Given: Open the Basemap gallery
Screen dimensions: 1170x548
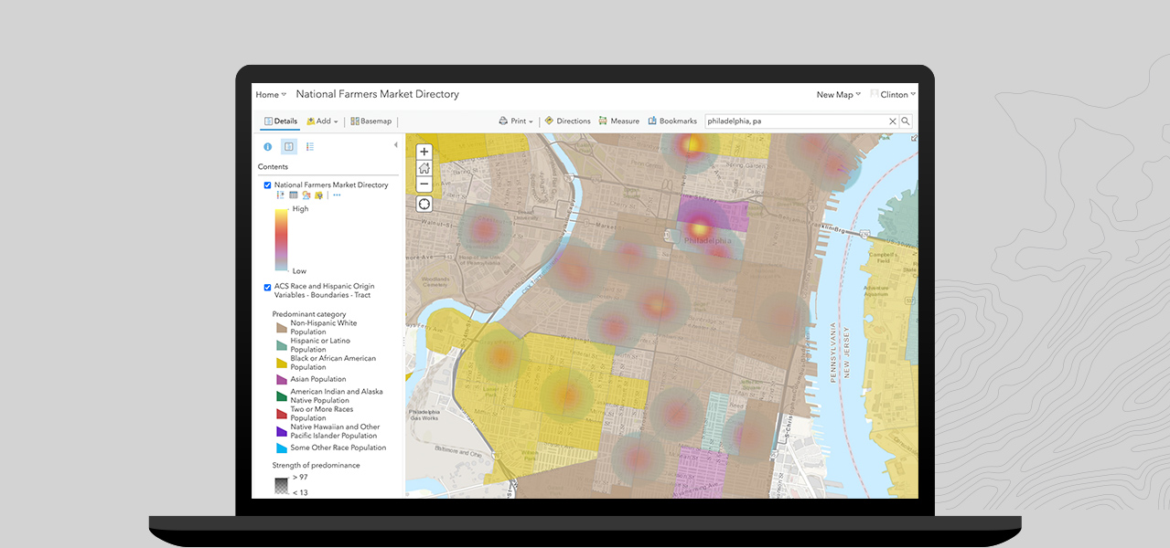Looking at the screenshot, I should (x=370, y=121).
